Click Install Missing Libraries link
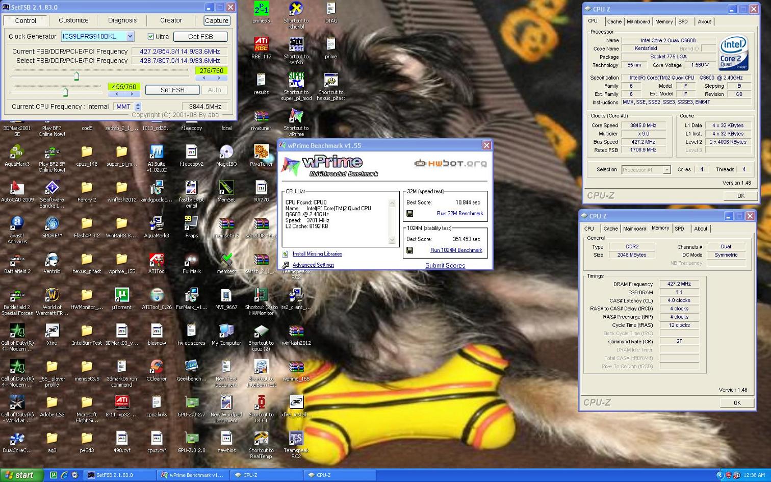Viewport: 771px width, 482px height. click(x=317, y=254)
